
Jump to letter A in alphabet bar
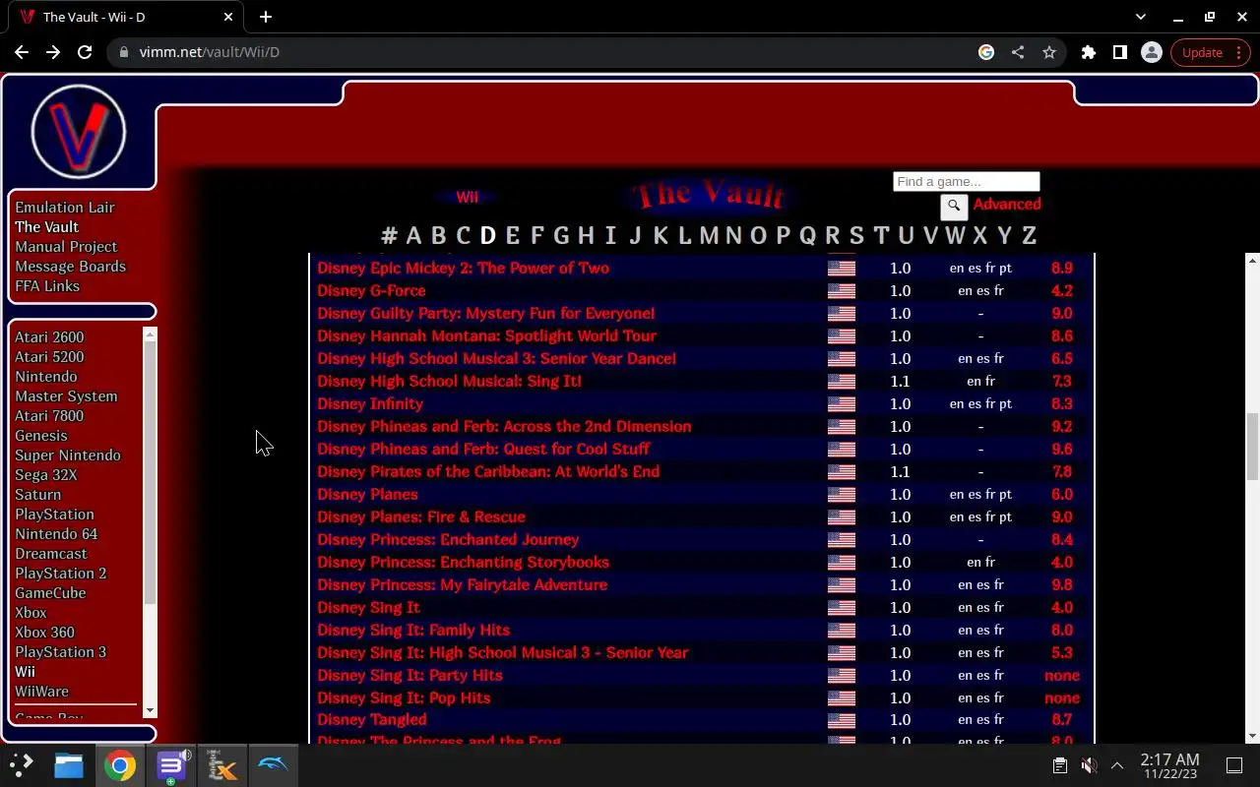point(413,236)
